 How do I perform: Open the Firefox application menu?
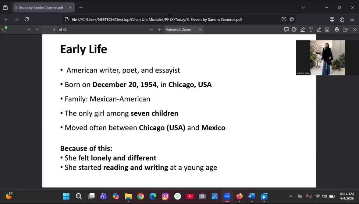tap(352, 19)
